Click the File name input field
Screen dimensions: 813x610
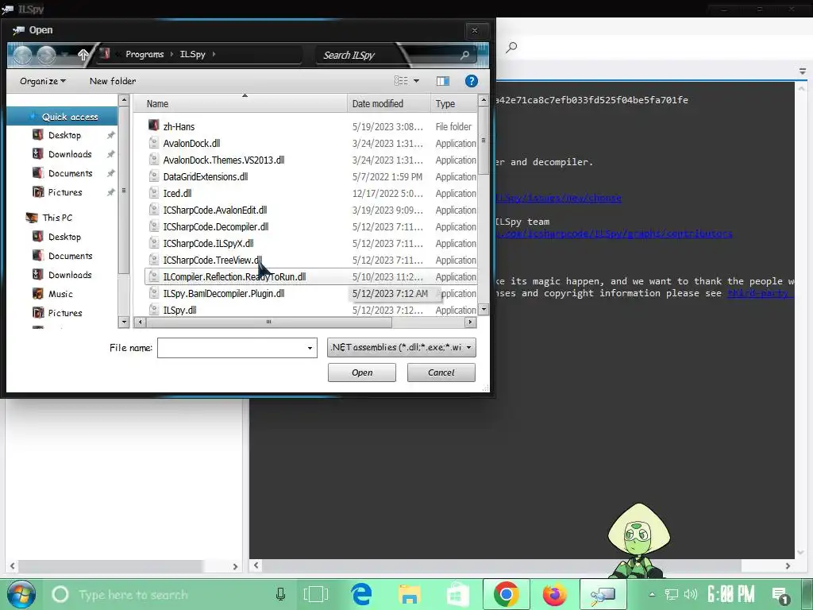231,348
